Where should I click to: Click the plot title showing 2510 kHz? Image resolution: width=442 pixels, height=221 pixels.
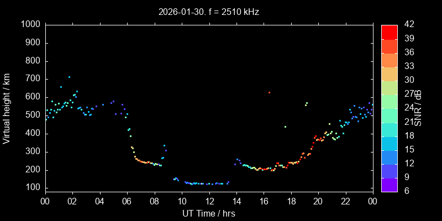tap(209, 11)
